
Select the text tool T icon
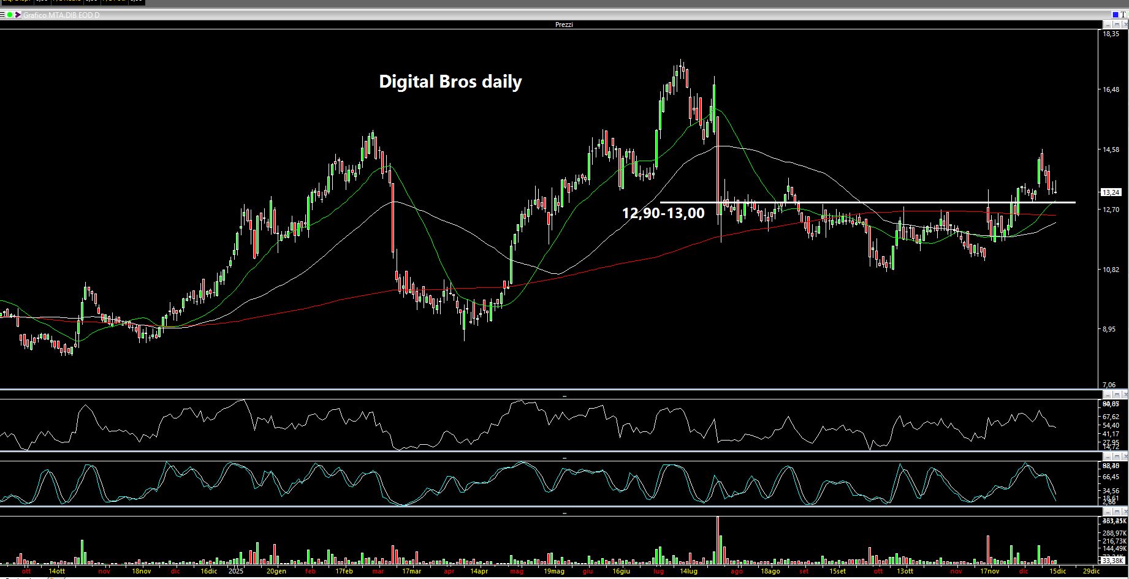pos(1124,15)
